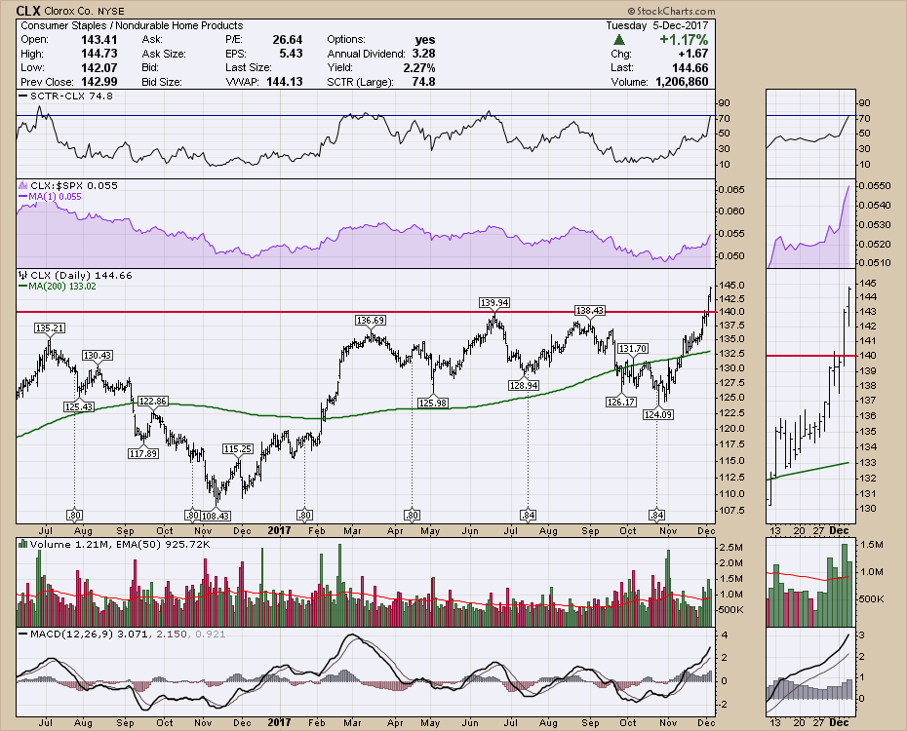Image resolution: width=907 pixels, height=731 pixels.
Task: Click the 125.98 low label
Action: (x=433, y=404)
